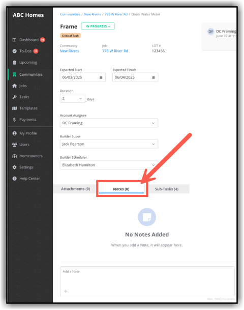Screen dimensions: 244x310
Task: Switch to the Attachments (9) tab
Action: click(x=75, y=189)
